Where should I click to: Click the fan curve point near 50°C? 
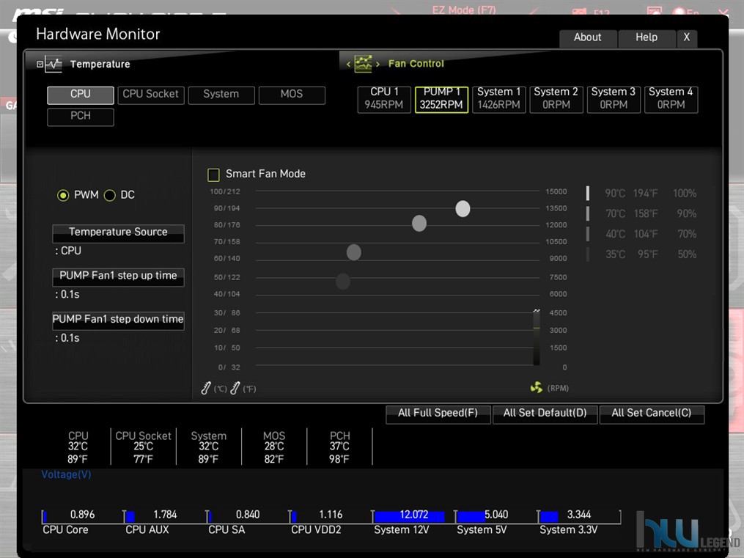click(342, 282)
